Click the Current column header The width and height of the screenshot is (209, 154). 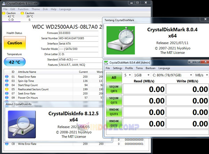(81, 72)
